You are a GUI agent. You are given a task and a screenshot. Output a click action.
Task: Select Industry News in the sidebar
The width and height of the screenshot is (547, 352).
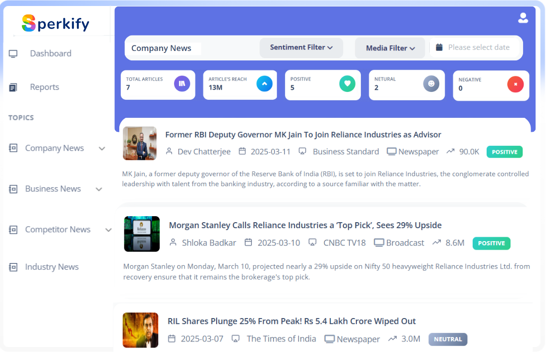coord(52,267)
